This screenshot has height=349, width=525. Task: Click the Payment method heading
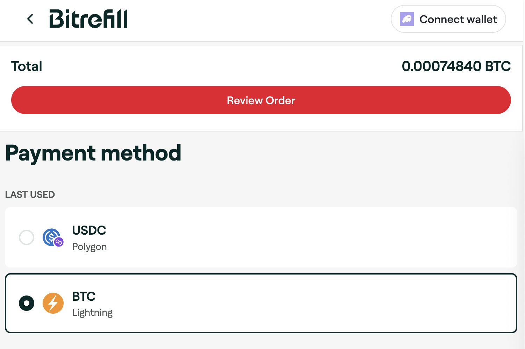(x=93, y=153)
